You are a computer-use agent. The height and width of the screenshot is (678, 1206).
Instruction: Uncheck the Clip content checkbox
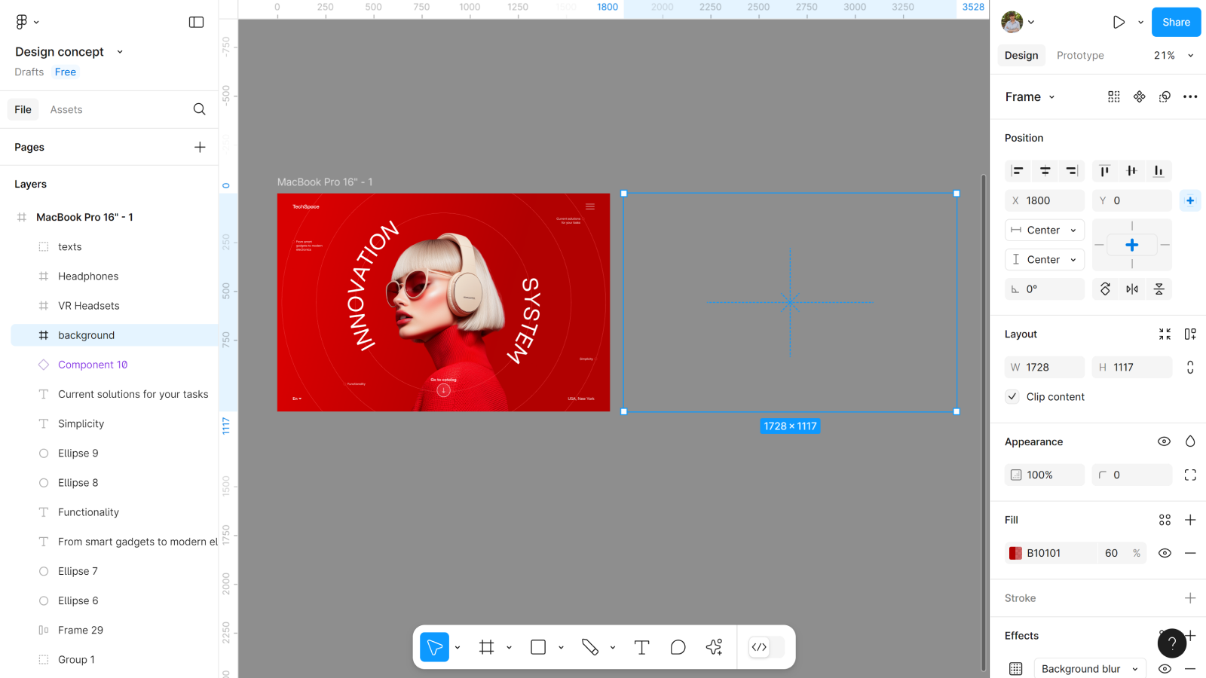(x=1012, y=397)
